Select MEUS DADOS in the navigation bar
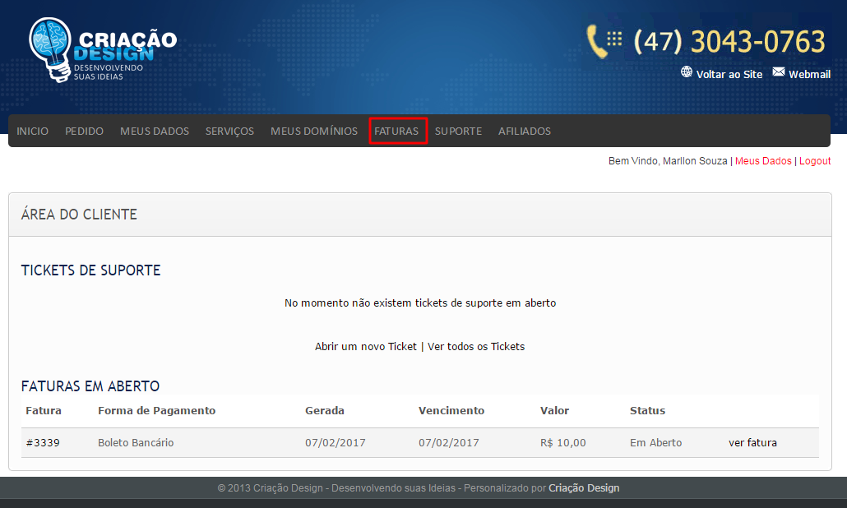 click(155, 131)
